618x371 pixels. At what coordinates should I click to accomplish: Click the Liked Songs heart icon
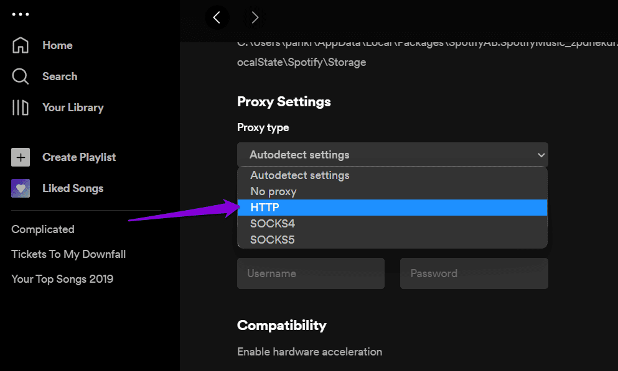pyautogui.click(x=21, y=188)
